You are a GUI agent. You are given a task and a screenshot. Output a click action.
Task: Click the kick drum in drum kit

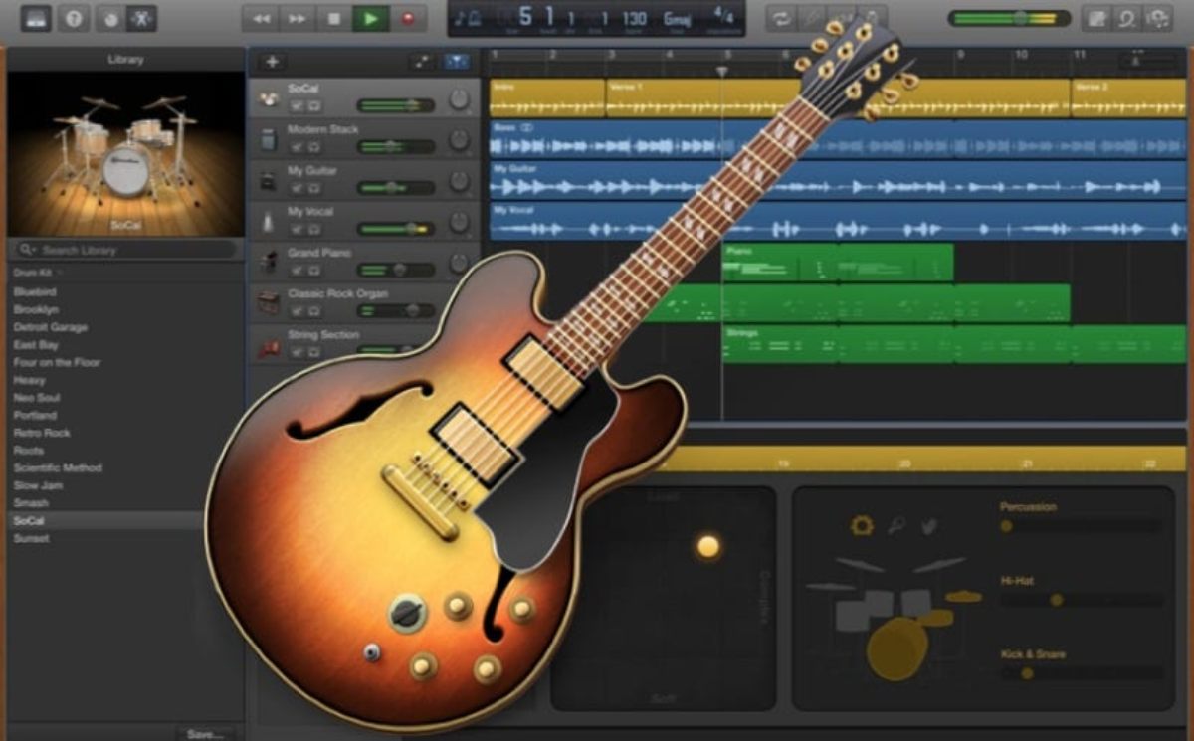click(897, 648)
